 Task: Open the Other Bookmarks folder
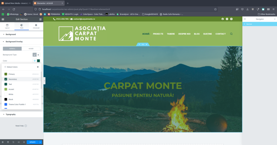(x=266, y=14)
